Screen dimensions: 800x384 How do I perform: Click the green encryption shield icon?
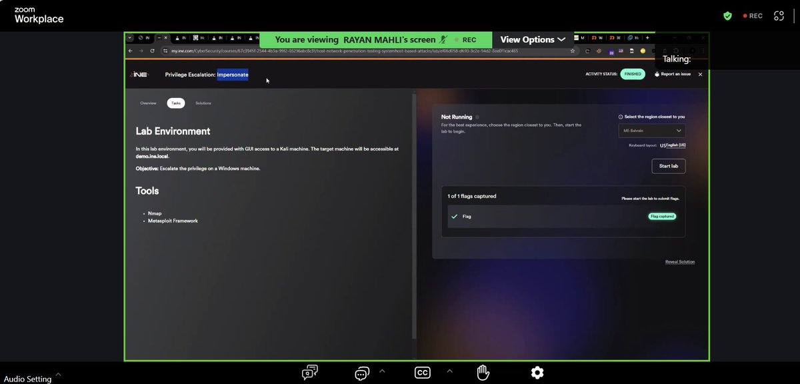[727, 16]
